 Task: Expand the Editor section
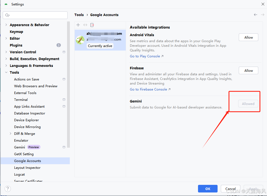coord(6,38)
